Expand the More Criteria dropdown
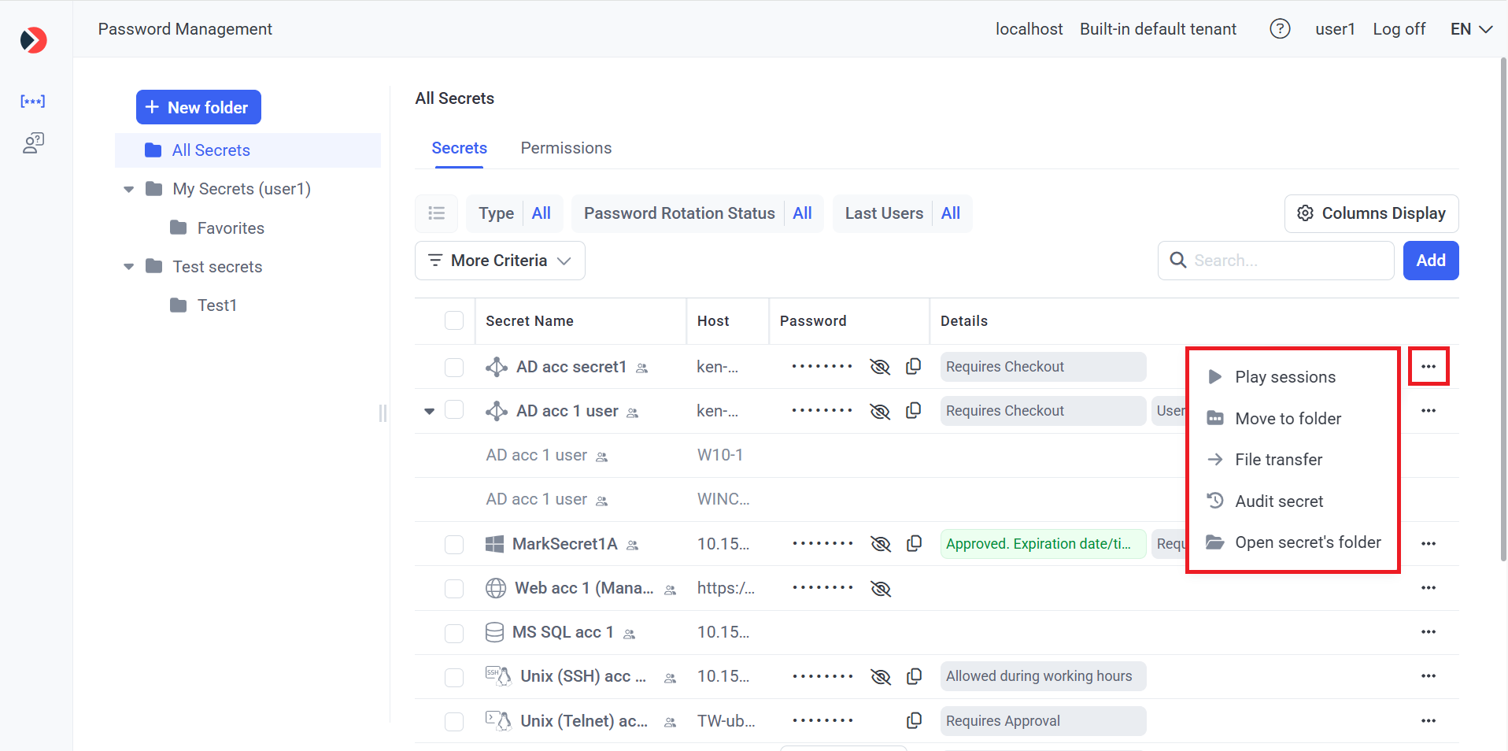The image size is (1508, 751). (x=499, y=261)
